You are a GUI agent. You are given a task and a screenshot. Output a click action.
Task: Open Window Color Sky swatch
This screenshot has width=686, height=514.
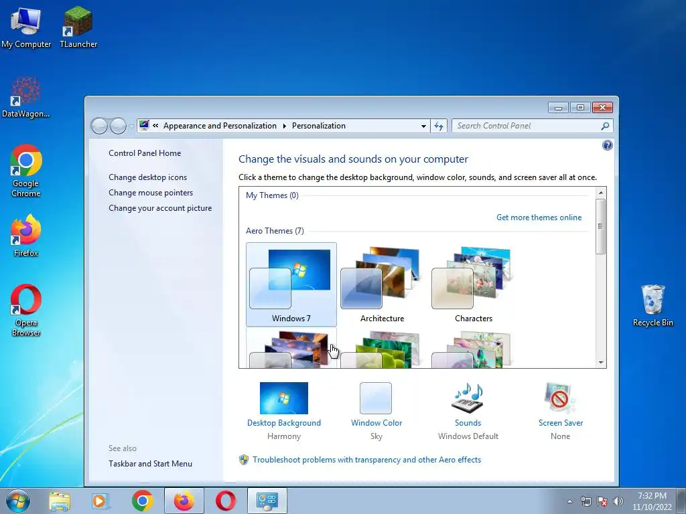(x=376, y=398)
